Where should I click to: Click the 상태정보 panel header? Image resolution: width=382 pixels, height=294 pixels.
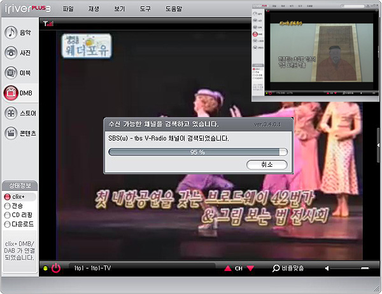(20, 186)
